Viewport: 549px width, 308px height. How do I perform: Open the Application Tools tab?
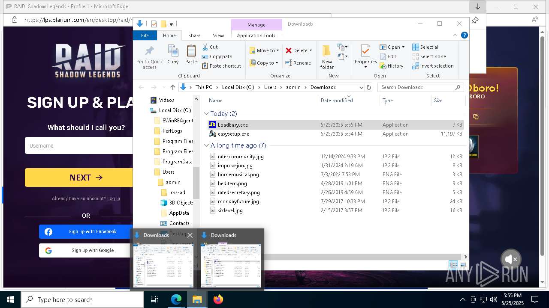[256, 36]
